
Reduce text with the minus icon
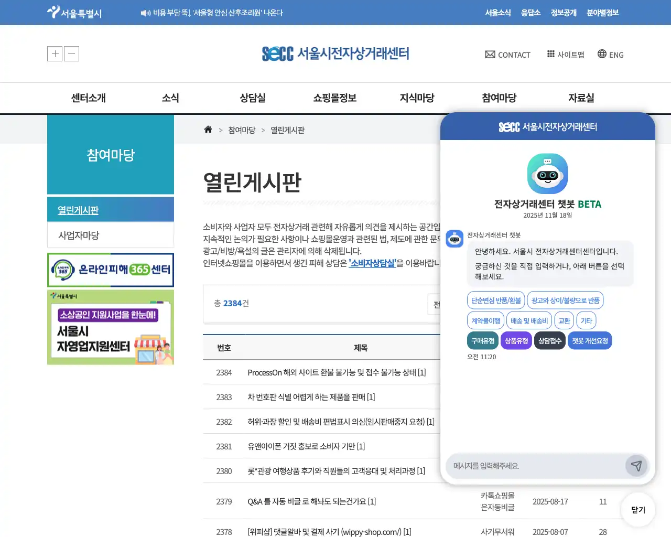pos(71,53)
